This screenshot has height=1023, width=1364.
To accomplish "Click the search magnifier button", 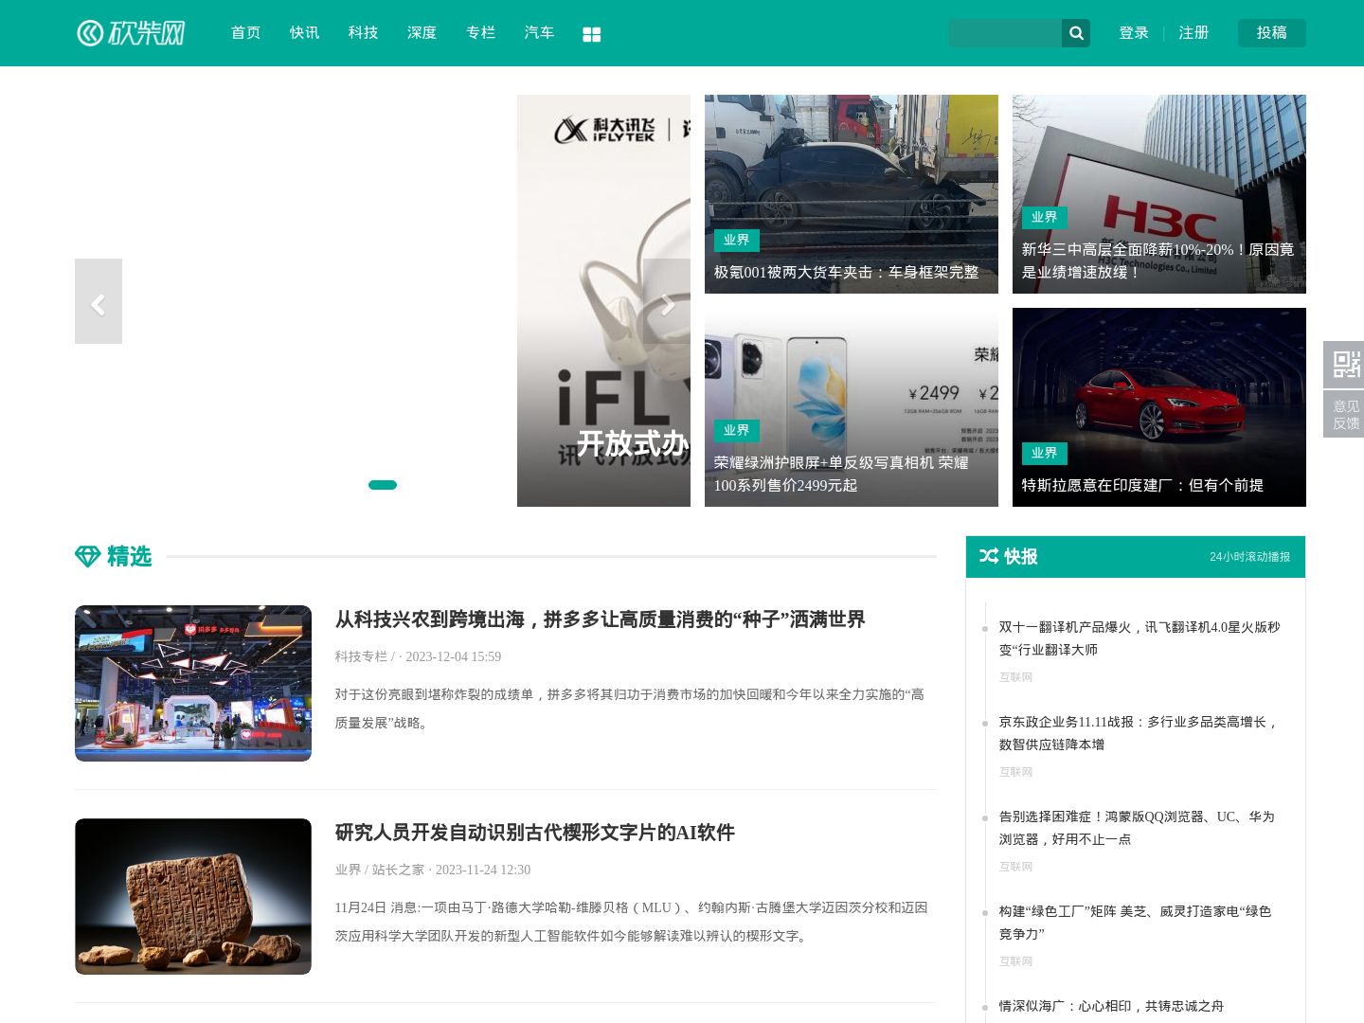I will point(1076,33).
